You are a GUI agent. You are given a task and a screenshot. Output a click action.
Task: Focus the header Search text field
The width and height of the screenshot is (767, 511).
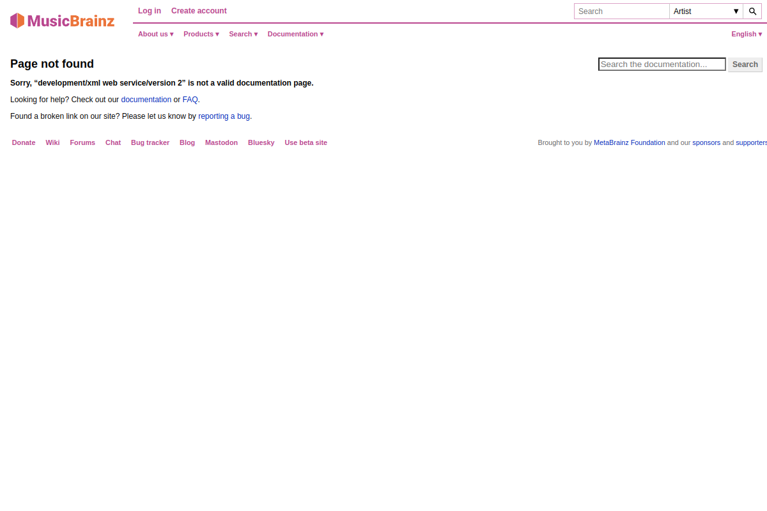click(622, 11)
